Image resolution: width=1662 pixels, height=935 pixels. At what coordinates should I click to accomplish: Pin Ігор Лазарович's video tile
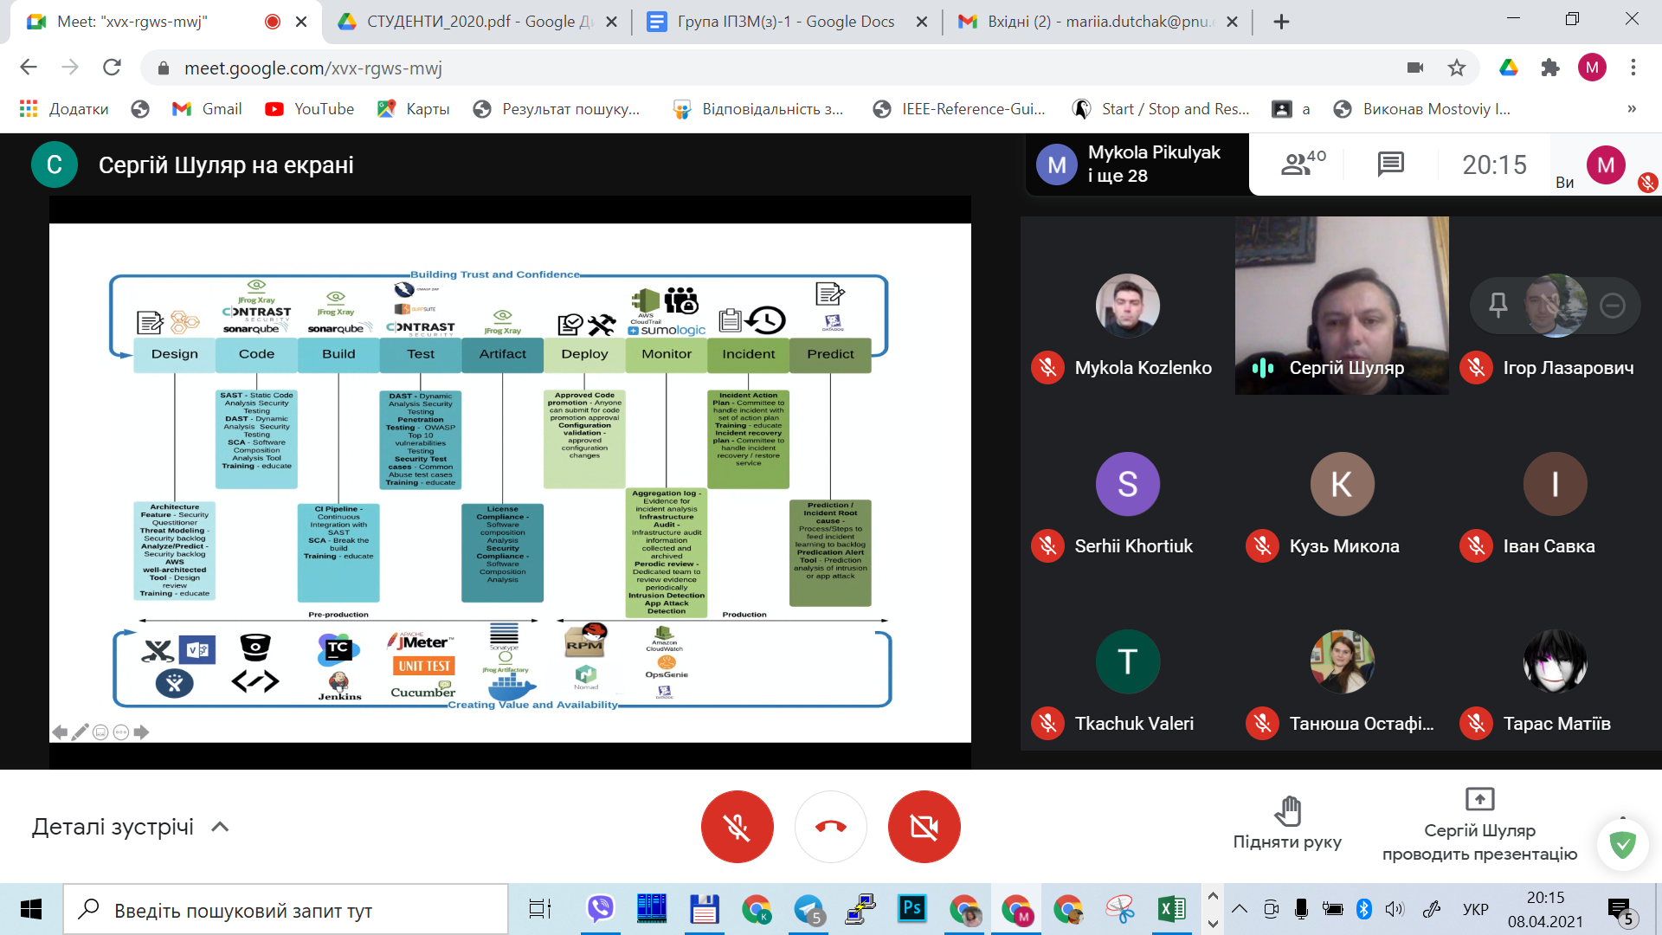click(1498, 305)
